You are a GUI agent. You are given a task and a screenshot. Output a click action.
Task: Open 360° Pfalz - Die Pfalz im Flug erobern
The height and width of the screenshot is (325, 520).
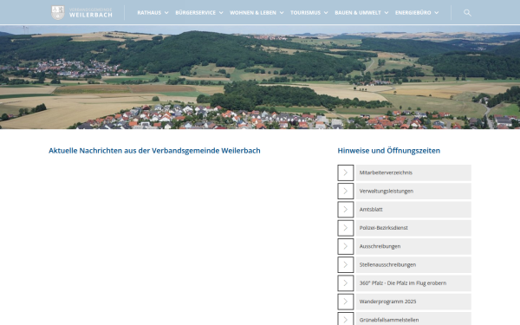pyautogui.click(x=413, y=283)
